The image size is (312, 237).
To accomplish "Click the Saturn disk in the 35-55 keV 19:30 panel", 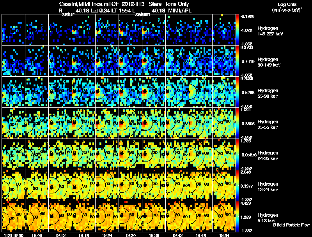I will [x=122, y=123].
